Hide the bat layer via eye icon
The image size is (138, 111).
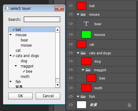71,6
